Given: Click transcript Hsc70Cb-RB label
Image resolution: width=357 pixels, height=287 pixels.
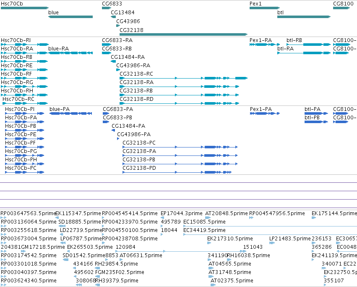Looking at the screenshot, I should pyautogui.click(x=17, y=57).
